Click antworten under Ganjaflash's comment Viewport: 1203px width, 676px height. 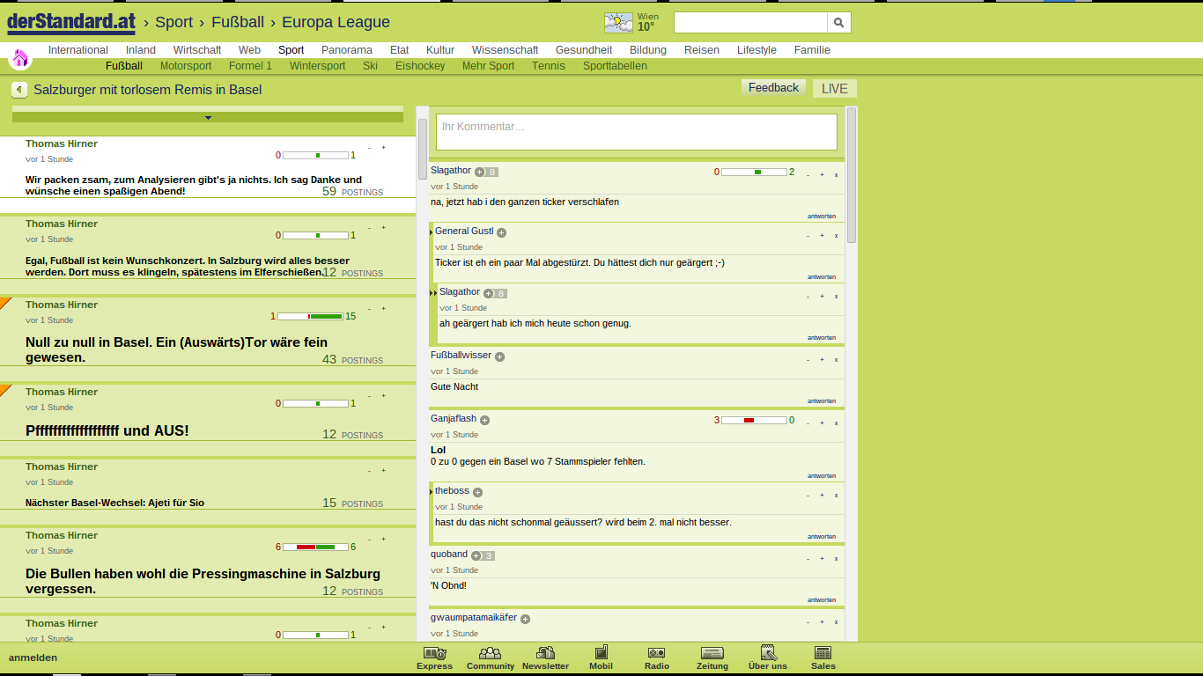(x=822, y=476)
